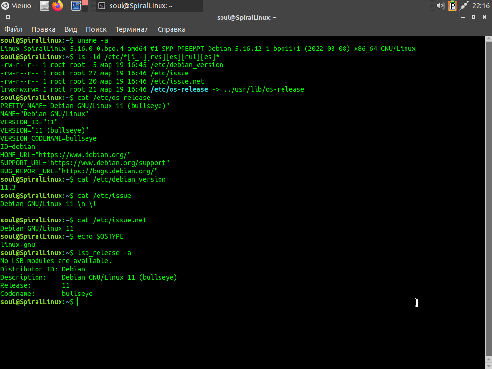The image size is (492, 369).
Task: Launch the file manager from panel
Action: click(x=45, y=6)
